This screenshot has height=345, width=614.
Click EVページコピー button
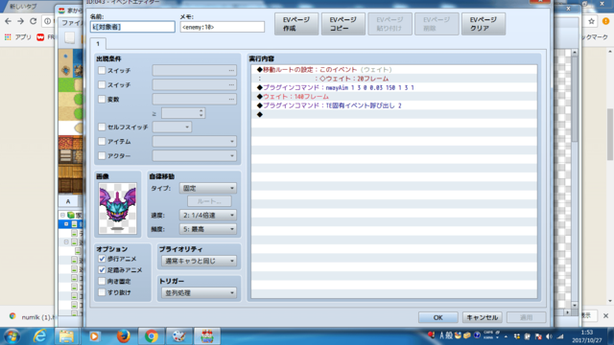343,24
